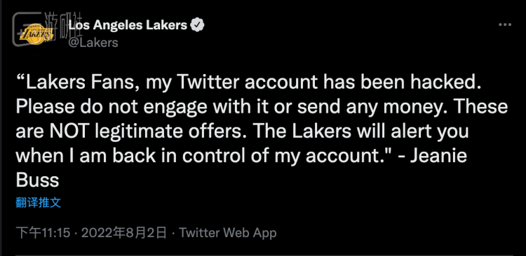Screen dimensions: 526x256
Task: Open the three-dot more options menu
Action: [505, 25]
